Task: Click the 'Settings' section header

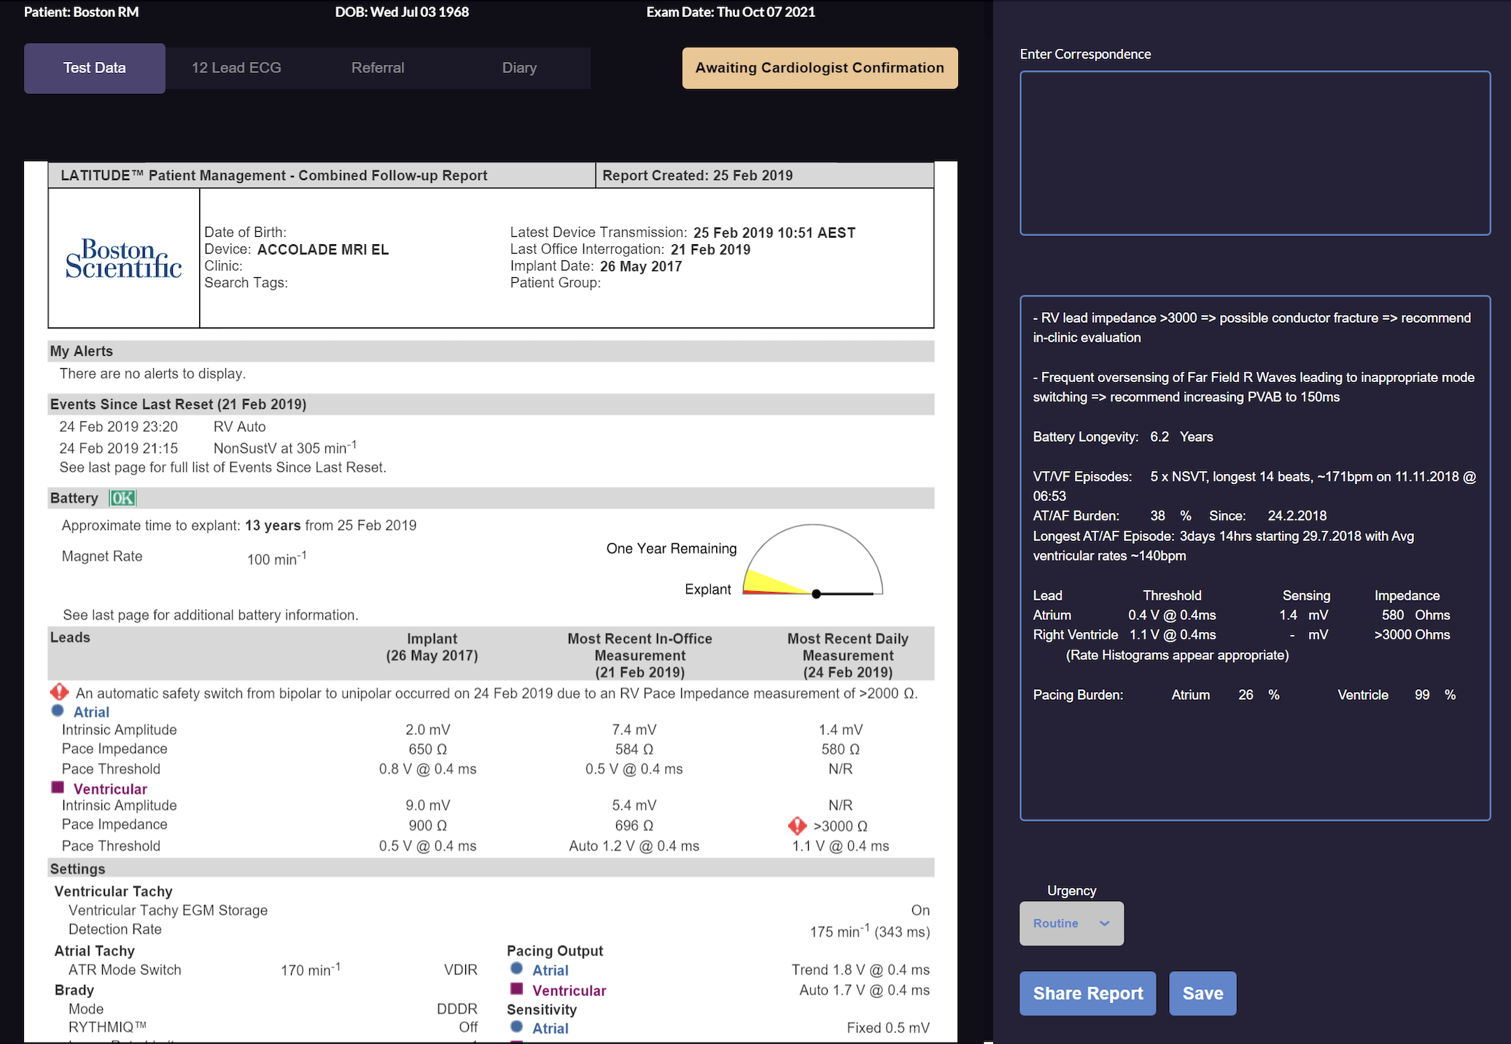Action: coord(491,868)
